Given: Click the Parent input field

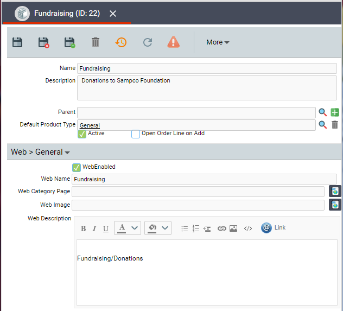Looking at the screenshot, I should (x=196, y=112).
